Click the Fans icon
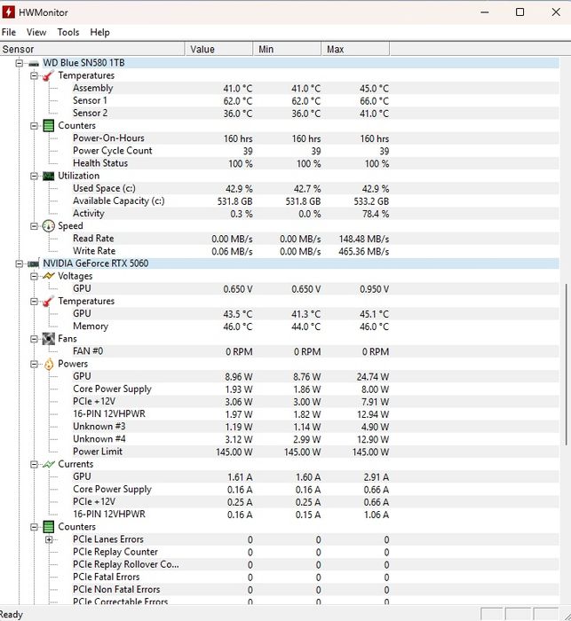The width and height of the screenshot is (571, 621). tap(48, 339)
